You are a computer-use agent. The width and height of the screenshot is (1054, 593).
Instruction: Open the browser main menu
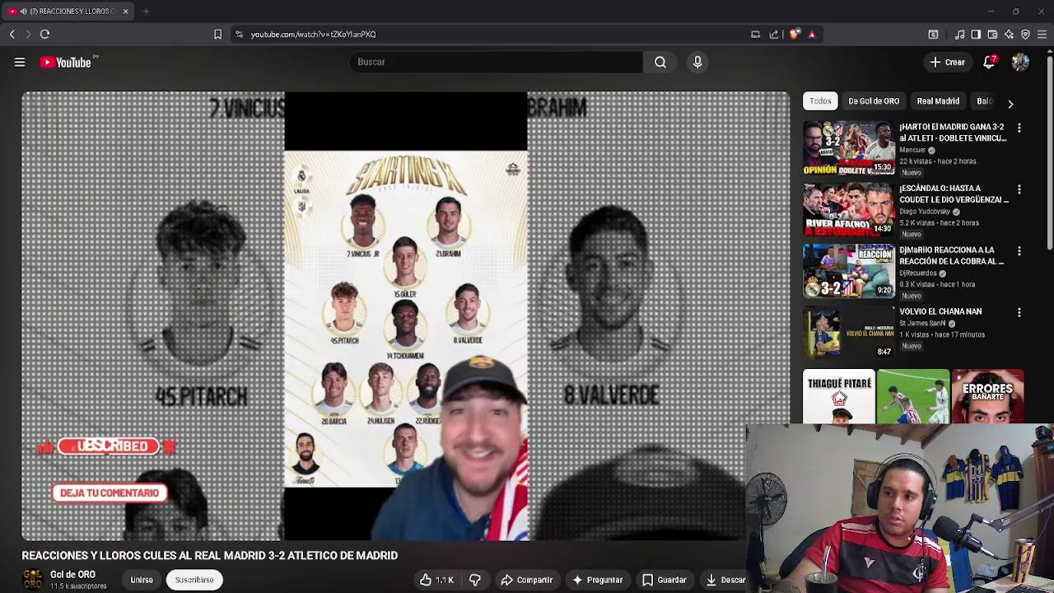click(1042, 34)
